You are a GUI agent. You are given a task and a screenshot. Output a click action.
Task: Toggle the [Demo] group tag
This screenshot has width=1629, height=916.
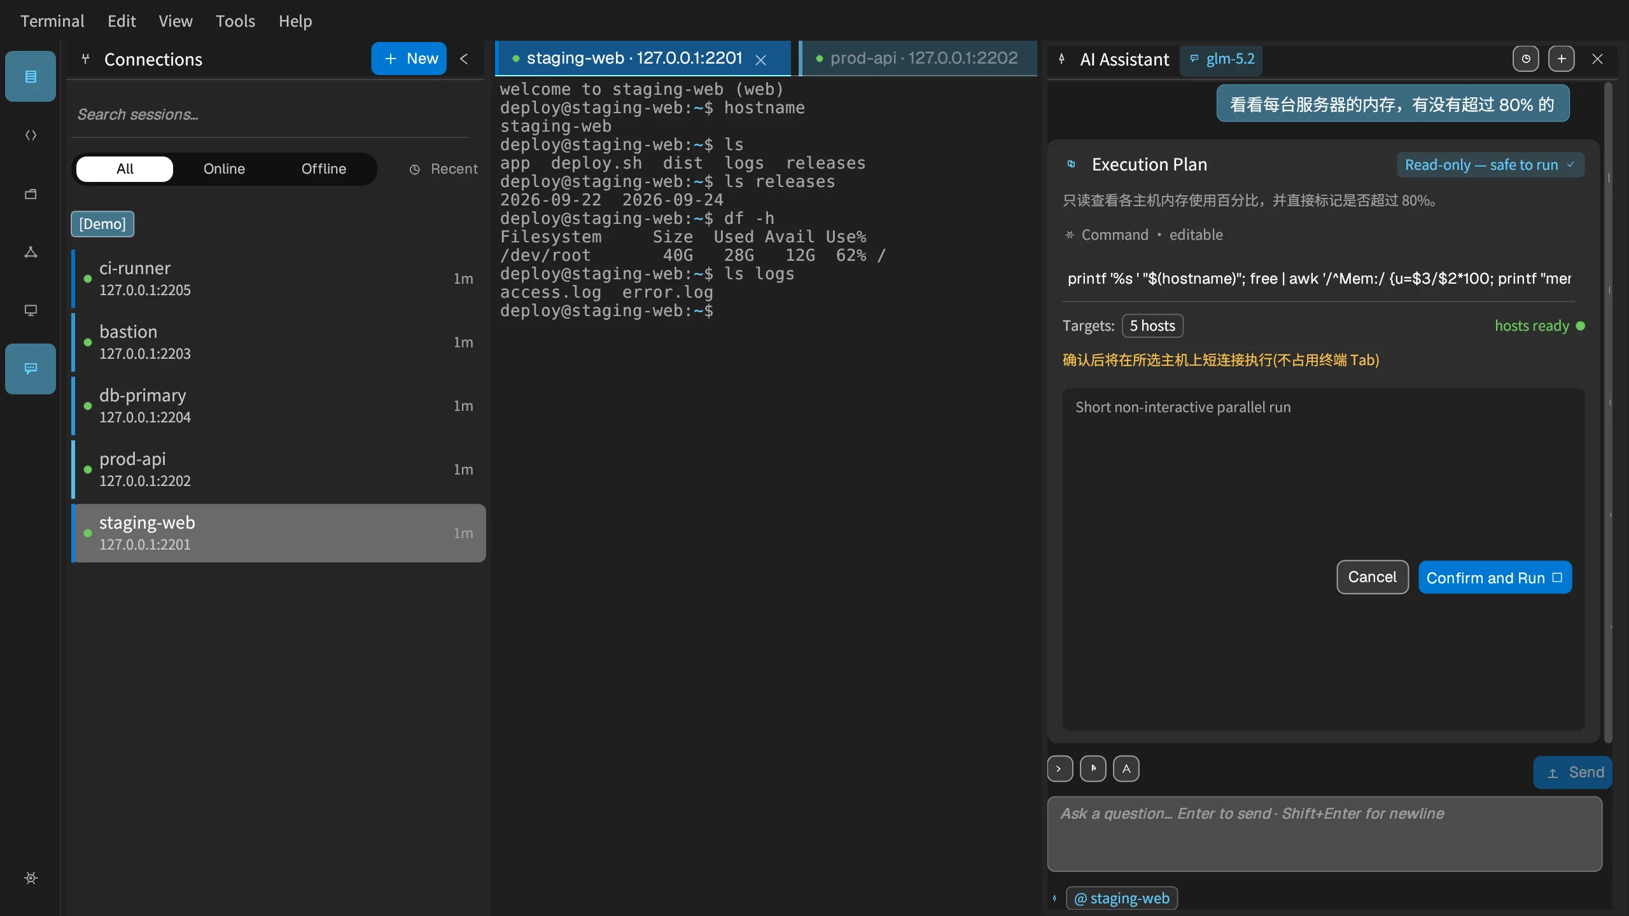pos(102,224)
